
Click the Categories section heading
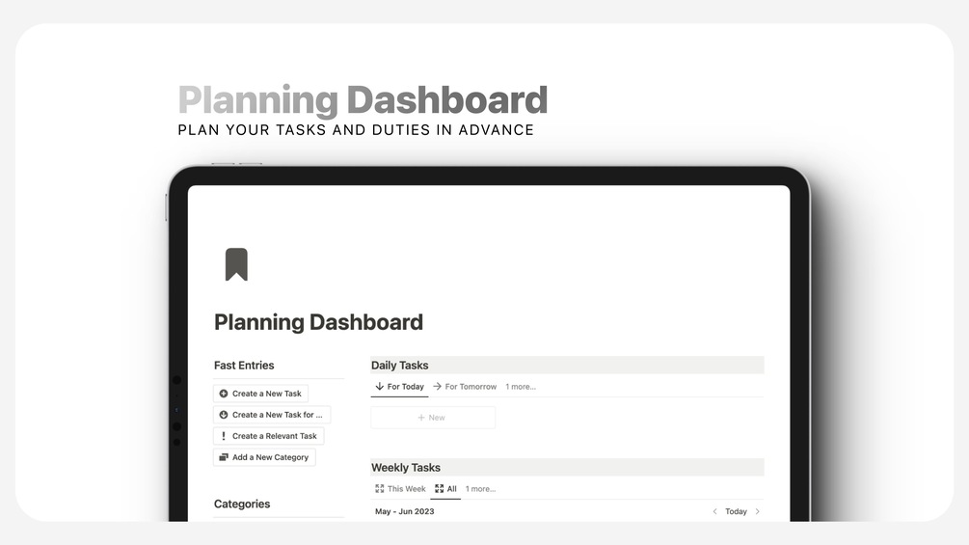pyautogui.click(x=242, y=504)
